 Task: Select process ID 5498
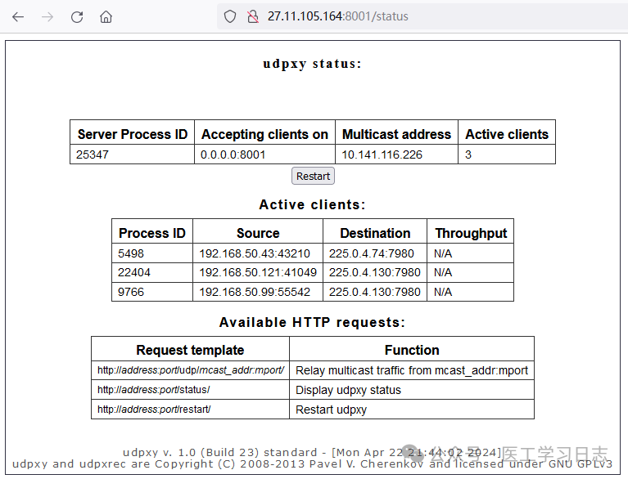(130, 253)
